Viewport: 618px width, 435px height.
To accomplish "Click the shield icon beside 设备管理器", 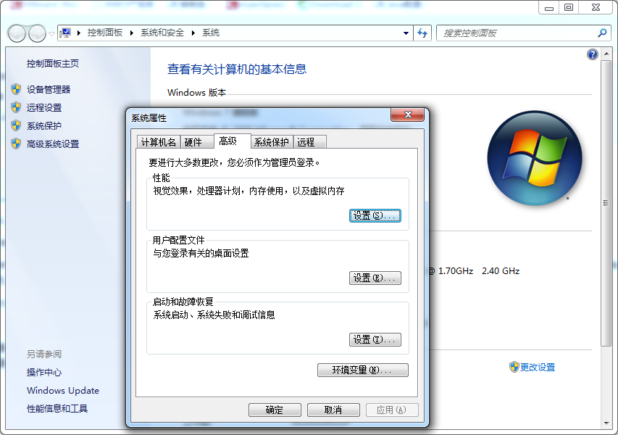I will pyautogui.click(x=17, y=90).
